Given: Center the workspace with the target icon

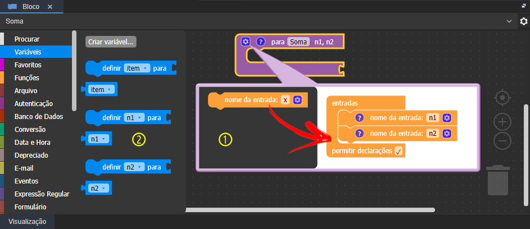Looking at the screenshot, I should (x=502, y=98).
